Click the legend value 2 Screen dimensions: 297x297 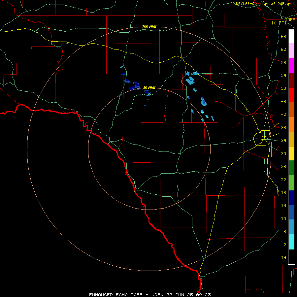(x=284, y=245)
